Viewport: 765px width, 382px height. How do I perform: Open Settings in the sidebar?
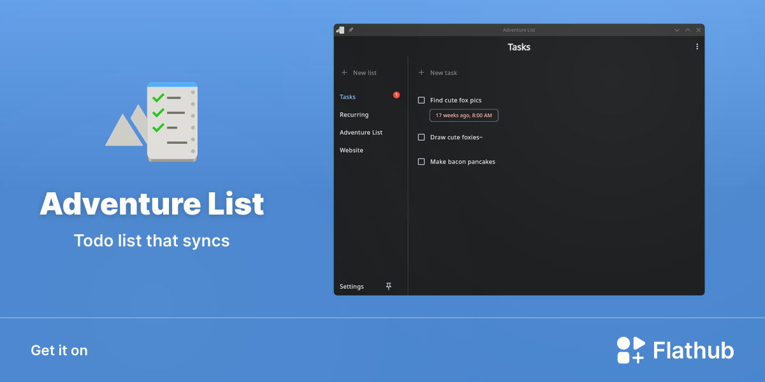[352, 286]
